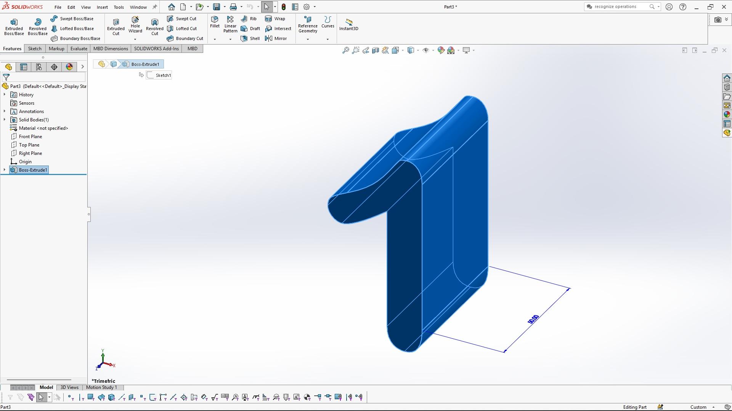Switch to the MBD Dimensions tab
Viewport: 732px width, 411px height.
(111, 49)
